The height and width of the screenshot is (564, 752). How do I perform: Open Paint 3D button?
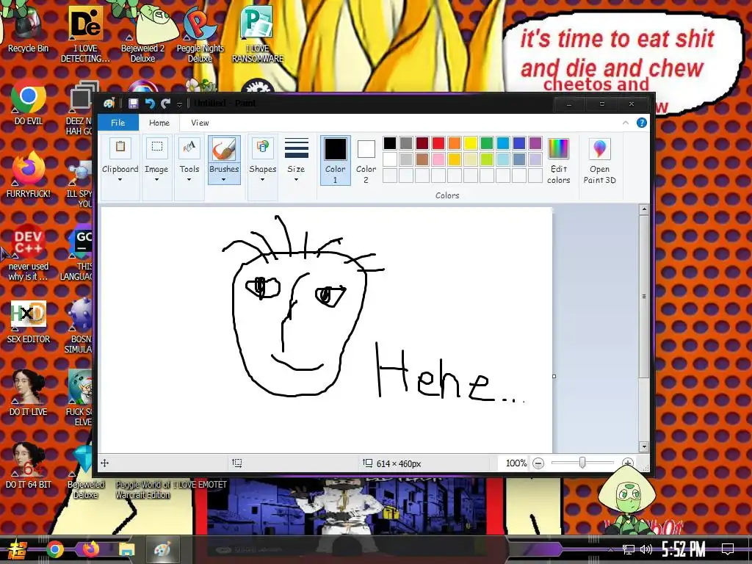click(x=599, y=161)
